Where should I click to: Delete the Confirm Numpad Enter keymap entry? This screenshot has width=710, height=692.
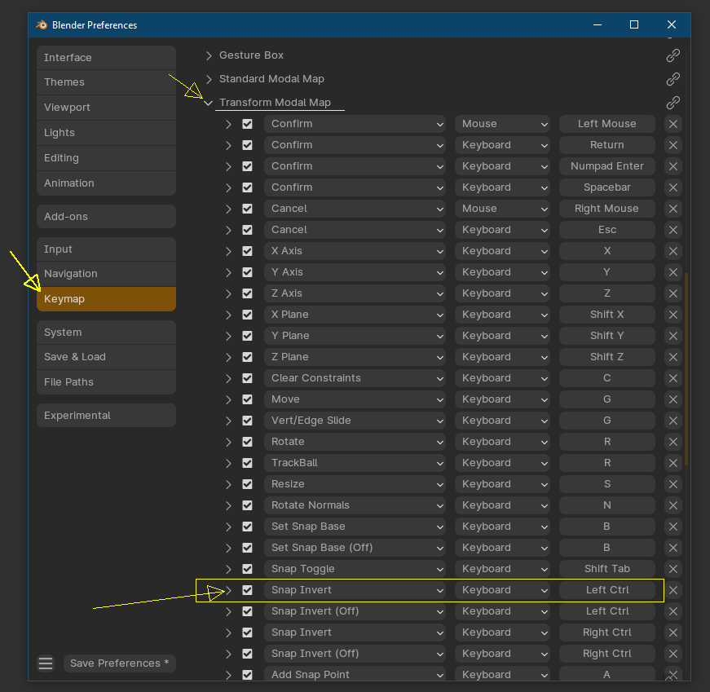[673, 166]
